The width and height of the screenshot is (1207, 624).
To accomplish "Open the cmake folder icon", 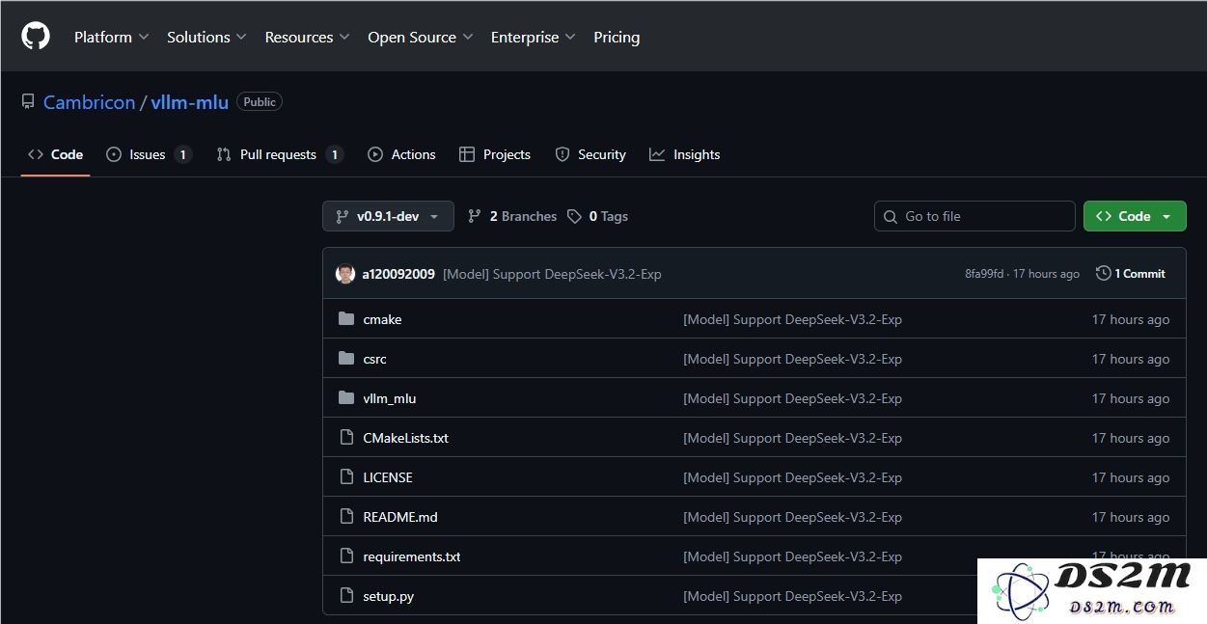I will pos(346,318).
